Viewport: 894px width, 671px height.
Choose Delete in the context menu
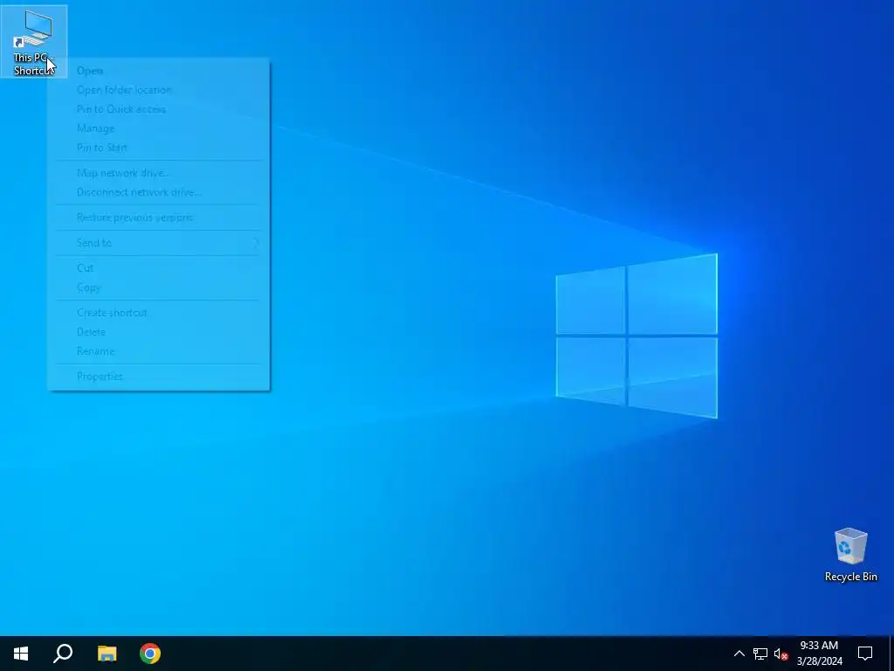(159, 332)
